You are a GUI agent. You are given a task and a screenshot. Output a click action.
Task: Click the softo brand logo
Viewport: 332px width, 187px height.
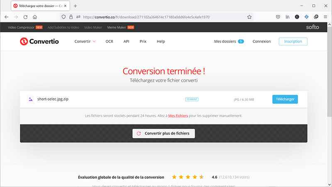[312, 27]
